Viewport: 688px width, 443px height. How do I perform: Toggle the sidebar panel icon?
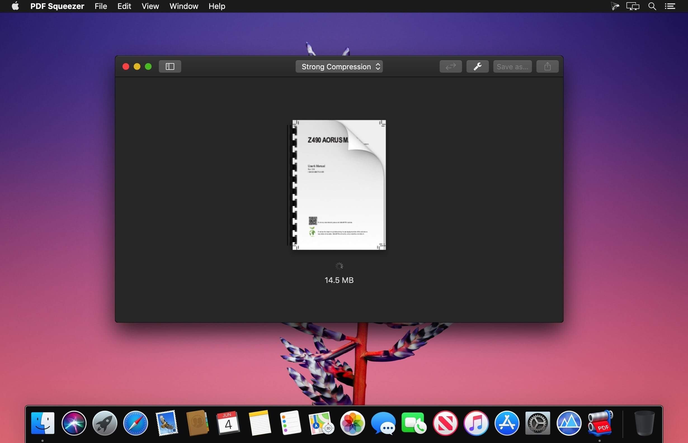pyautogui.click(x=170, y=66)
